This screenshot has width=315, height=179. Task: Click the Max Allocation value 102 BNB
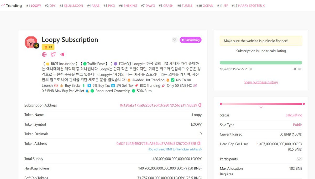(x=296, y=169)
